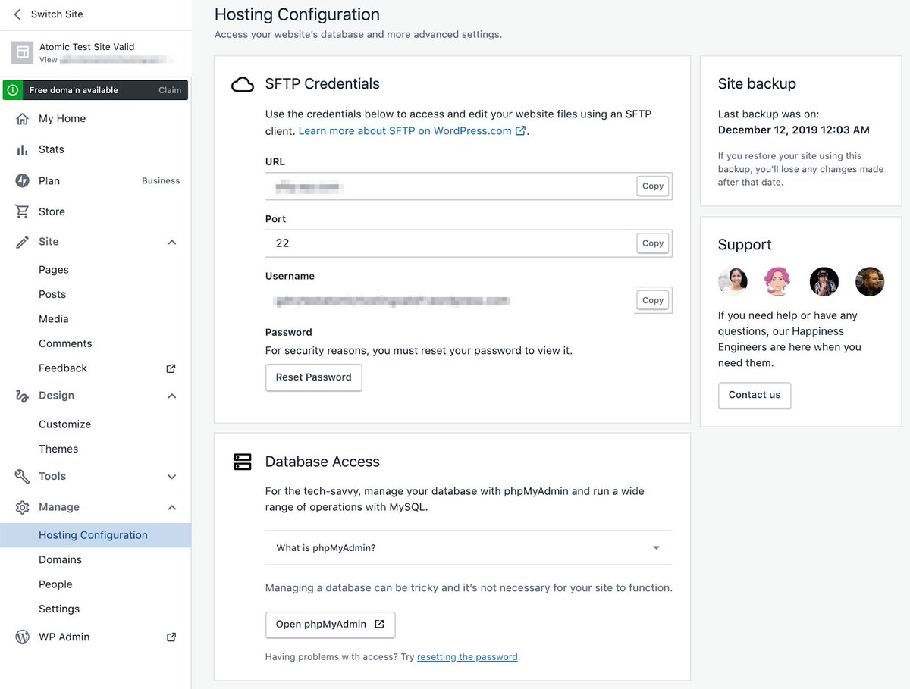Screen dimensions: 910x689
Task: Open Customize under Design
Action: click(64, 424)
